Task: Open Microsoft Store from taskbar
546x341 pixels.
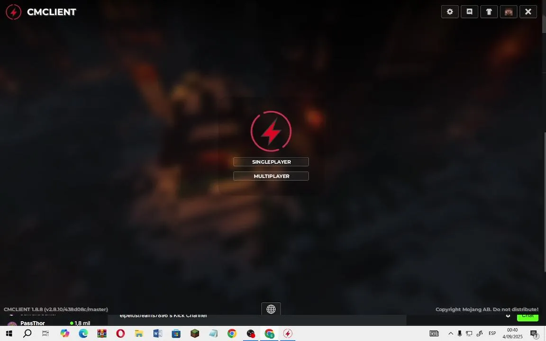Action: point(176,333)
